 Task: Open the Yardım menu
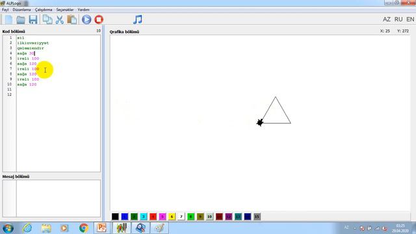(83, 10)
